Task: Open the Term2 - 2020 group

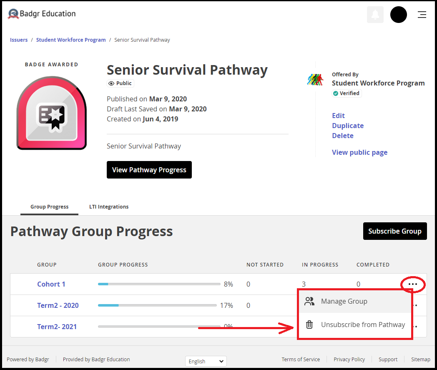Action: [x=58, y=305]
